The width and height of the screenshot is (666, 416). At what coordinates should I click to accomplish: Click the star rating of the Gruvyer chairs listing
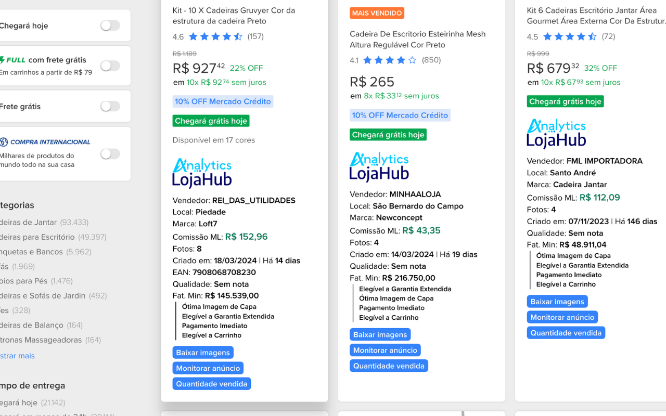(215, 36)
